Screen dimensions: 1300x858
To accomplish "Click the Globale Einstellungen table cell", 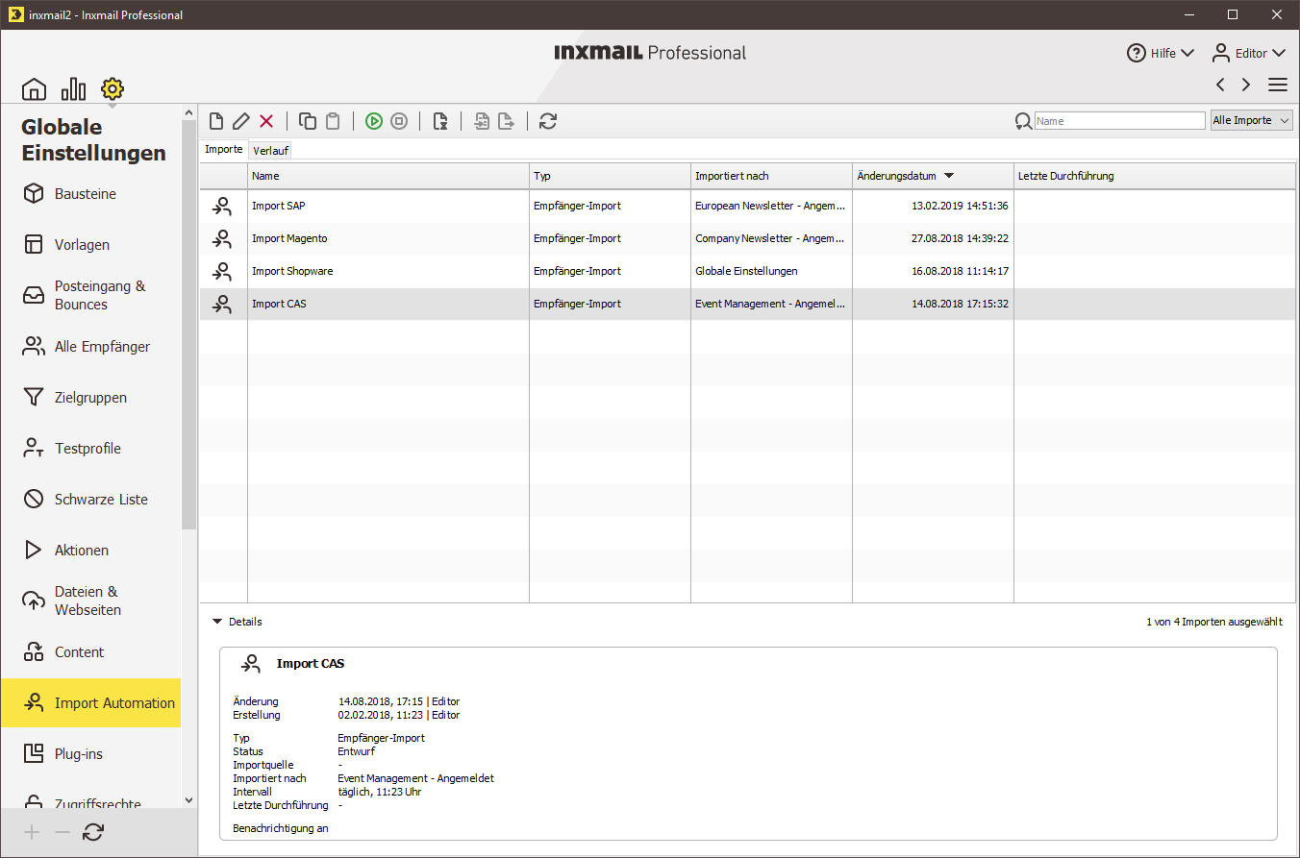I will tap(771, 271).
